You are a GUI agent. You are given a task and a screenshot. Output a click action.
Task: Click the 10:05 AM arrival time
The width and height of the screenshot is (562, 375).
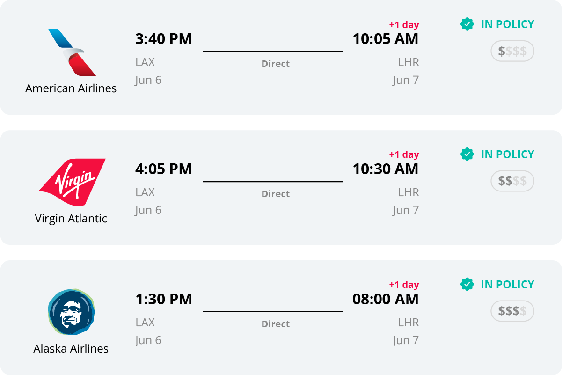[x=386, y=39]
